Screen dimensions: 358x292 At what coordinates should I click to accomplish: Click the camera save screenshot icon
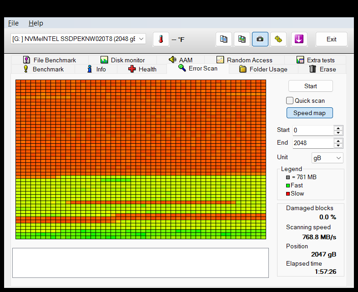[x=260, y=39]
